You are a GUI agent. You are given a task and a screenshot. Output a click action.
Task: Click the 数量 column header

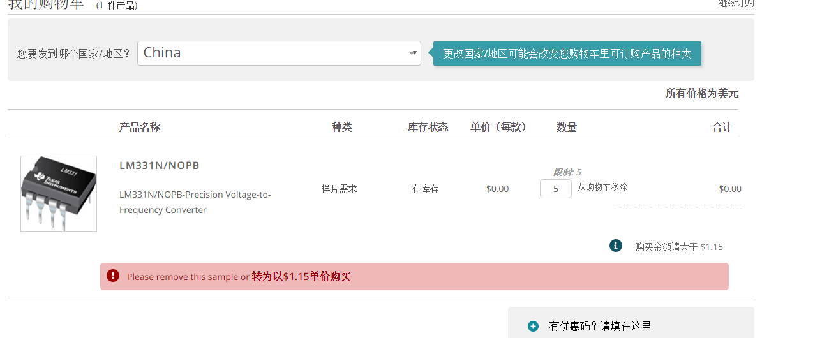pos(567,127)
